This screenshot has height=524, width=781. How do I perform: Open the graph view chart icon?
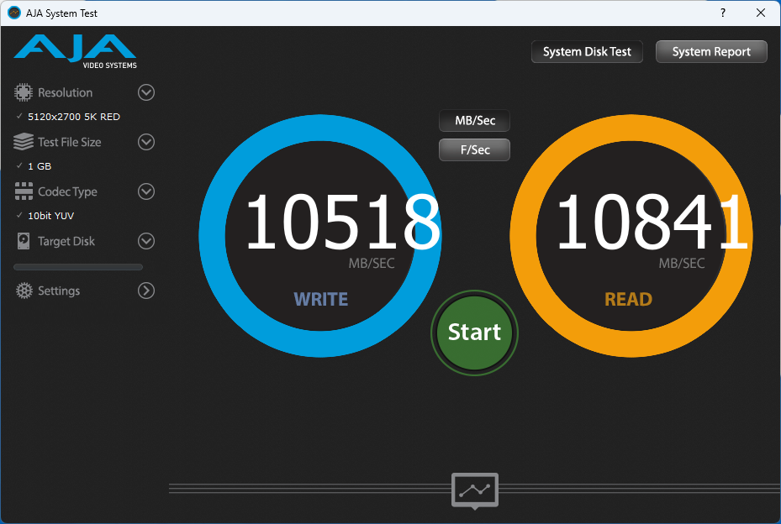point(475,490)
